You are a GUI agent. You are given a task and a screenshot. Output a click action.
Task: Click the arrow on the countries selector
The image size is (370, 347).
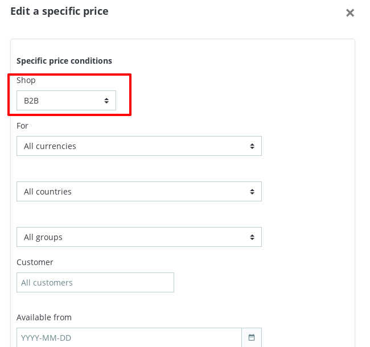252,192
